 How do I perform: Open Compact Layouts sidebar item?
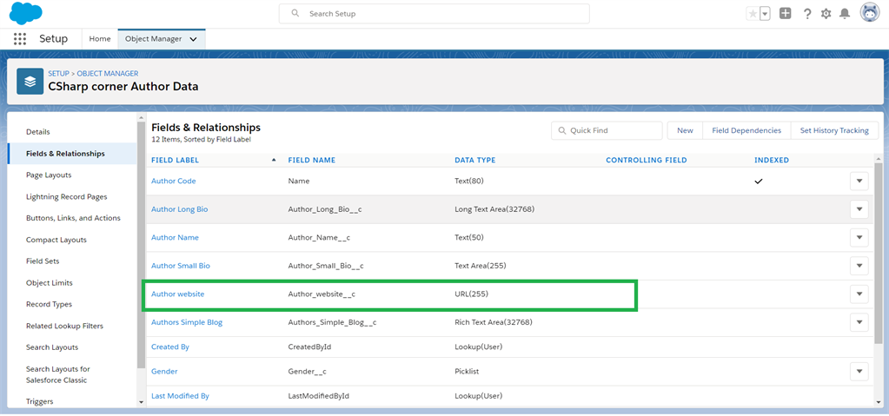(56, 240)
